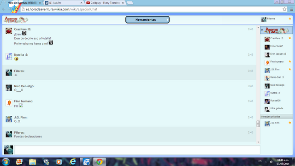Image resolution: width=295 pixels, height=166 pixels.
Task: Click the Adventure Time wiki logo at top left
Action: click(x=16, y=19)
